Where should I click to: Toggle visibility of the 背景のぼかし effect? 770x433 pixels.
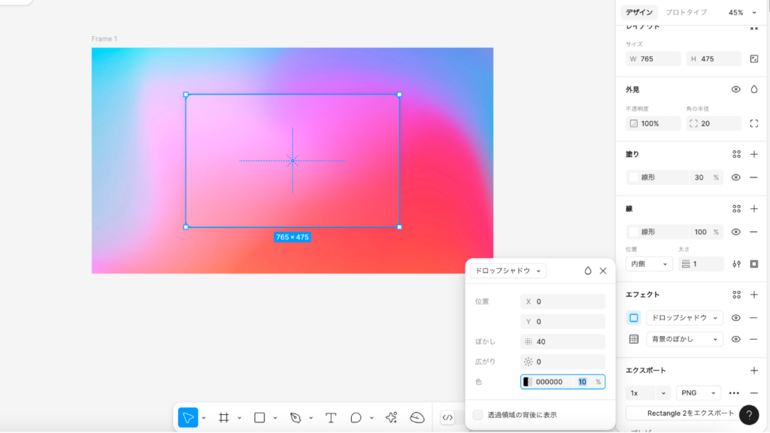736,339
